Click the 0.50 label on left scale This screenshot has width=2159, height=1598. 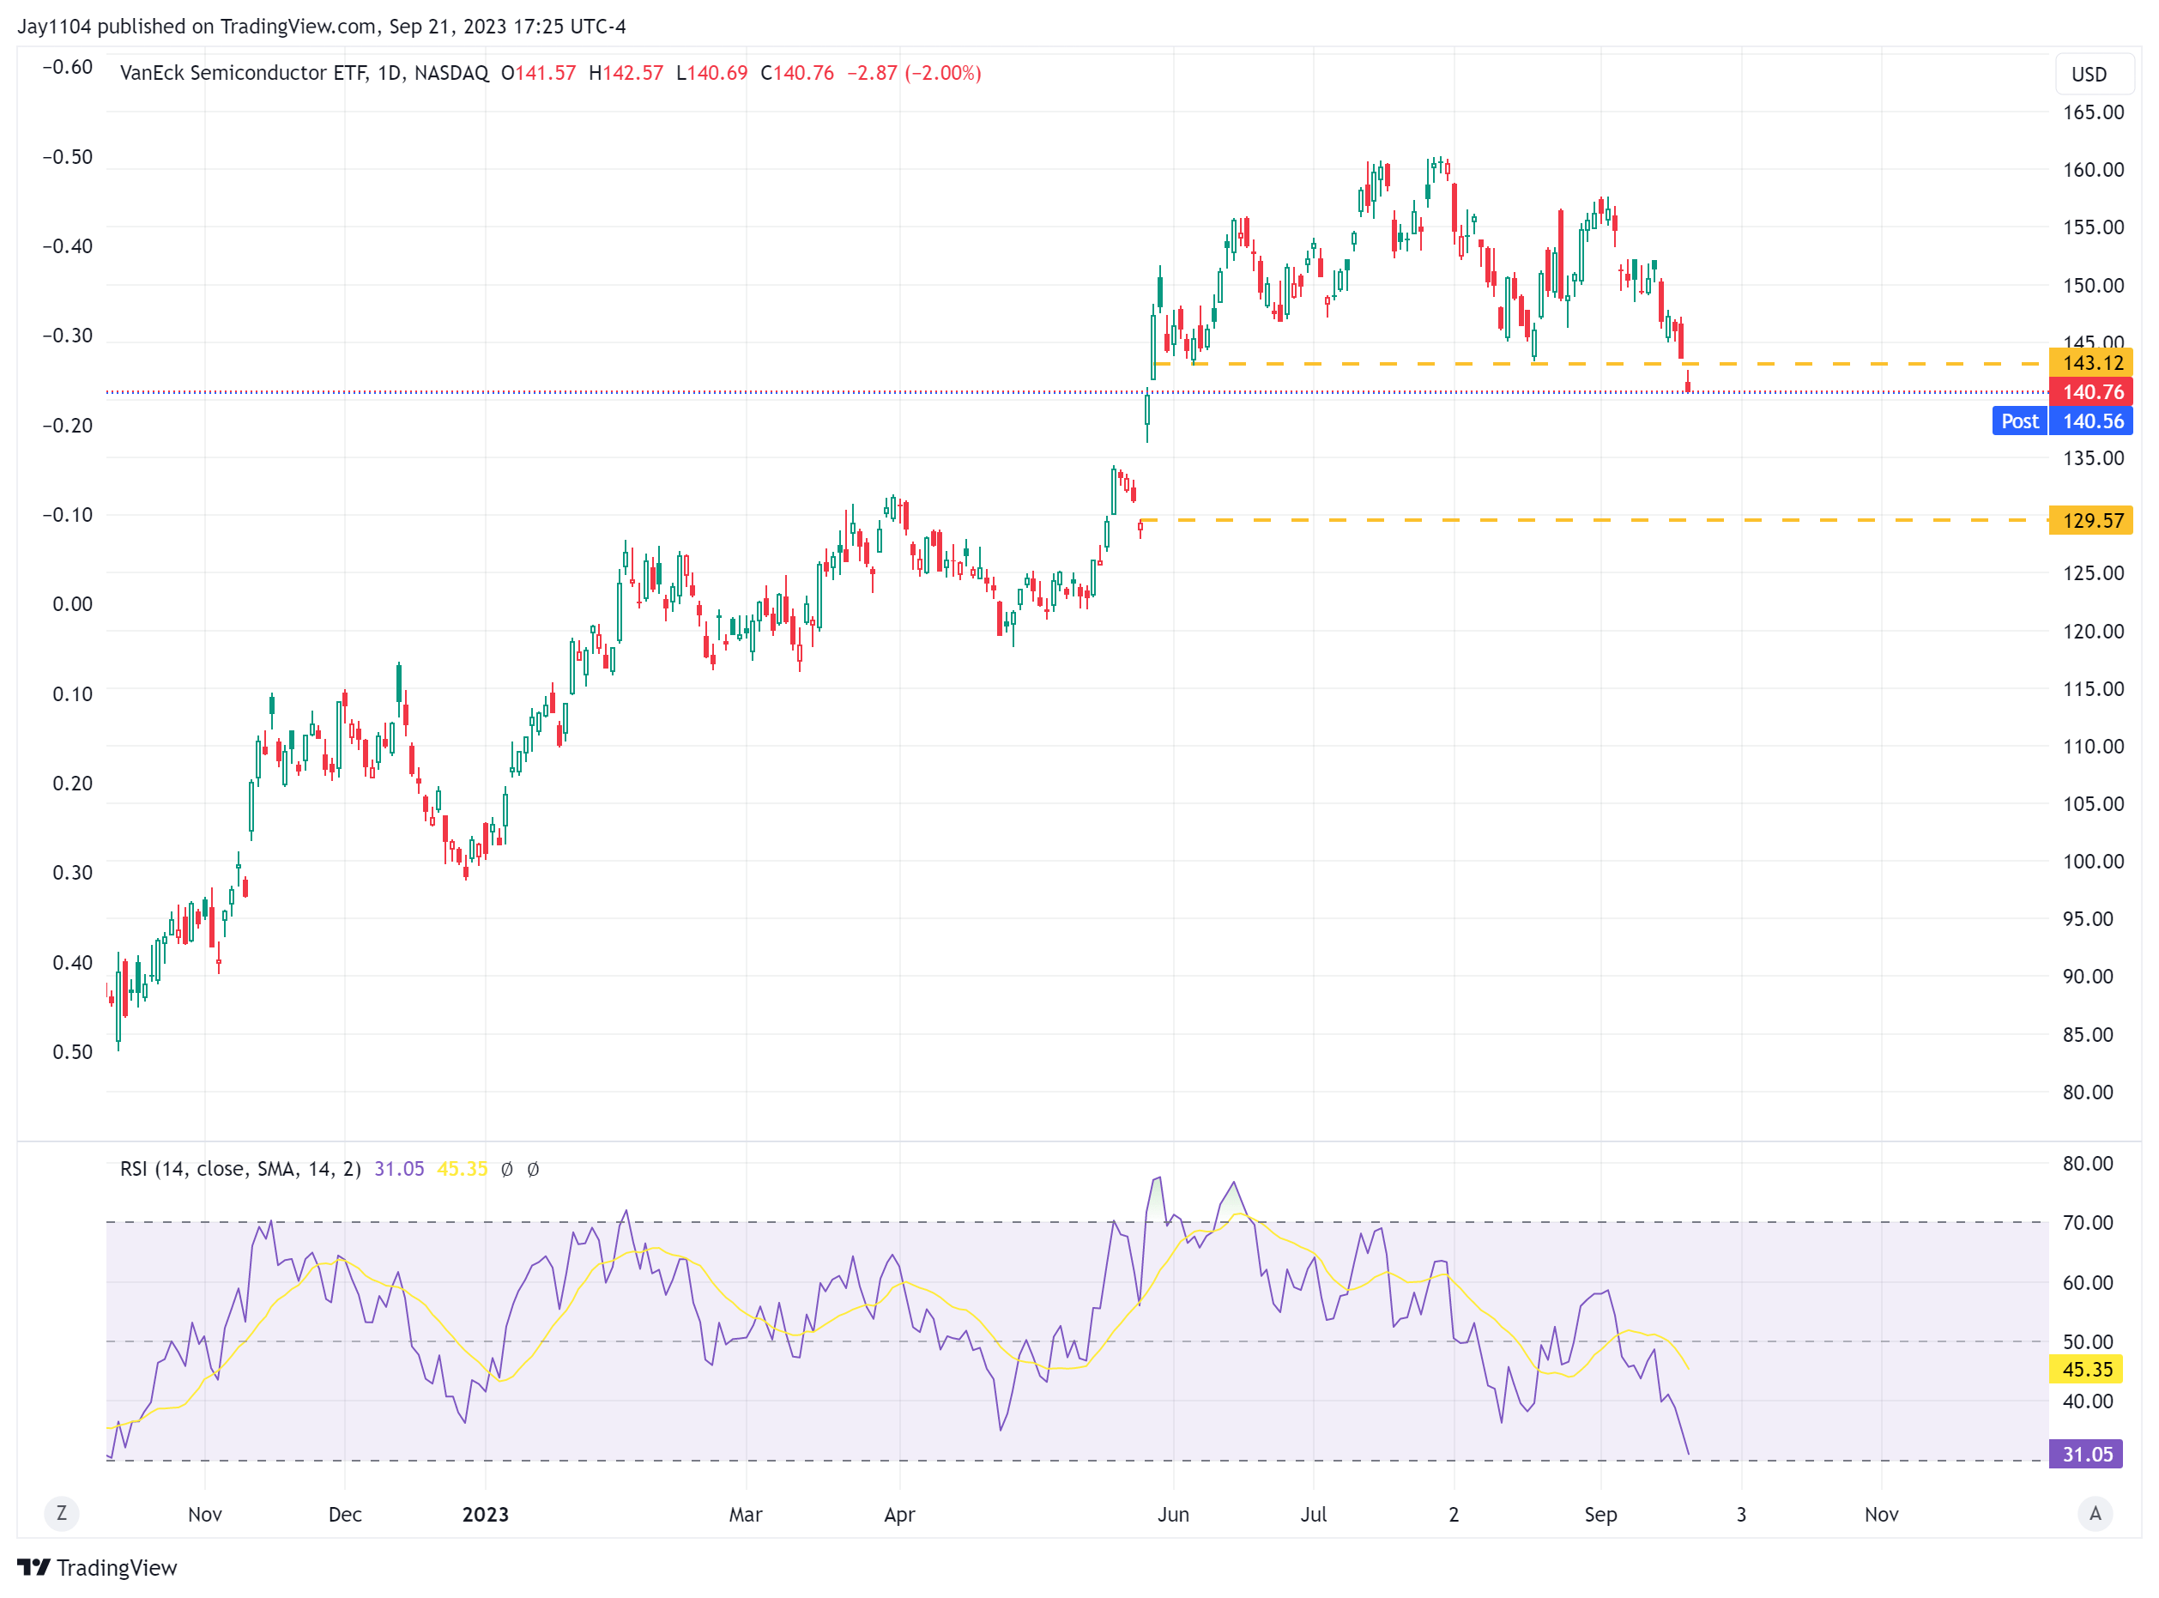(73, 1051)
